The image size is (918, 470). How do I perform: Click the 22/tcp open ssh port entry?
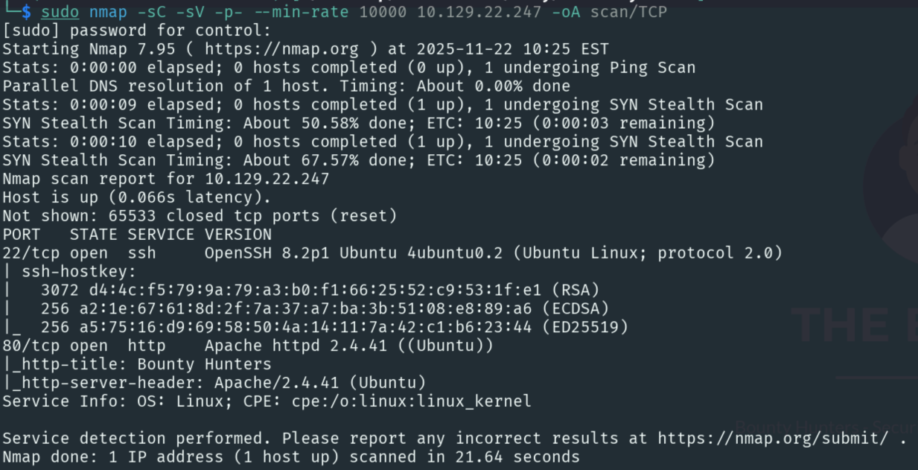coord(79,253)
